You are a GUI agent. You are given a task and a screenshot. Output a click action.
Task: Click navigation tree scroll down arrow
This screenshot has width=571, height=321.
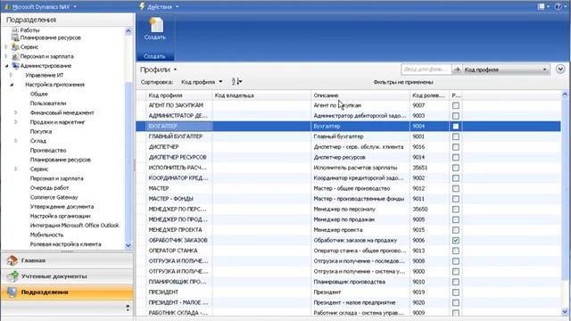tap(128, 246)
